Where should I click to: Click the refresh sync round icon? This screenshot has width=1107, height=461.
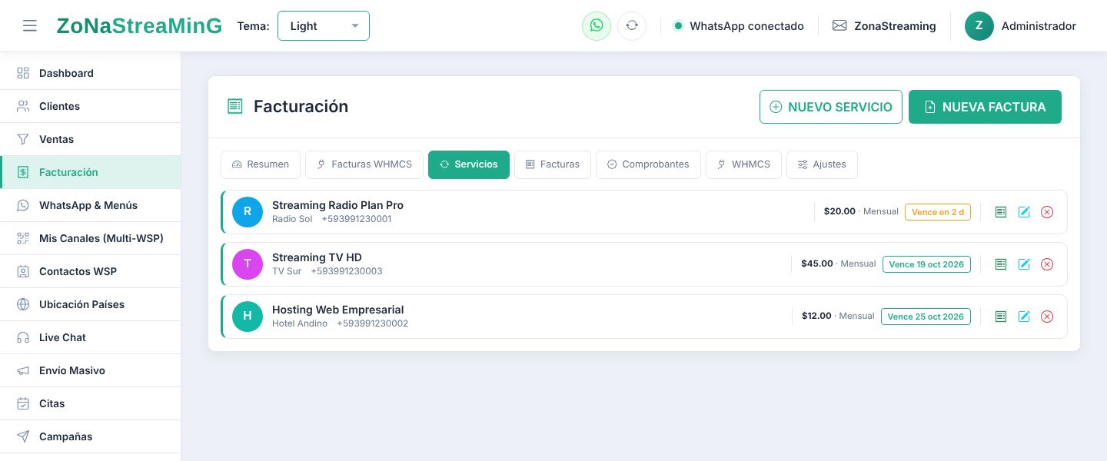click(632, 25)
